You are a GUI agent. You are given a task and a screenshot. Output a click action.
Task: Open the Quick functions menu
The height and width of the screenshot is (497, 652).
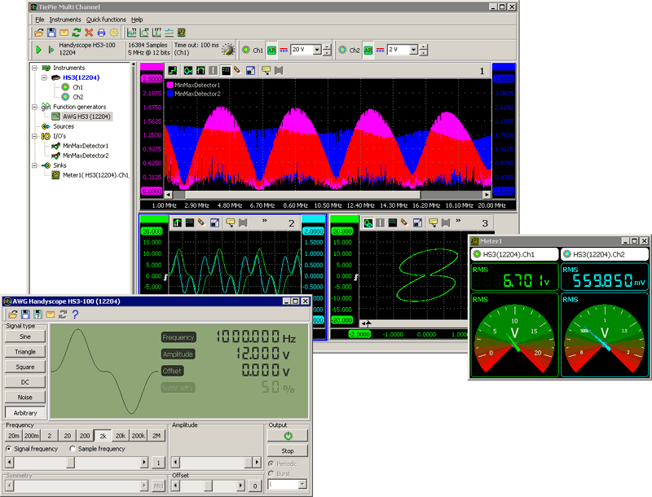(106, 20)
